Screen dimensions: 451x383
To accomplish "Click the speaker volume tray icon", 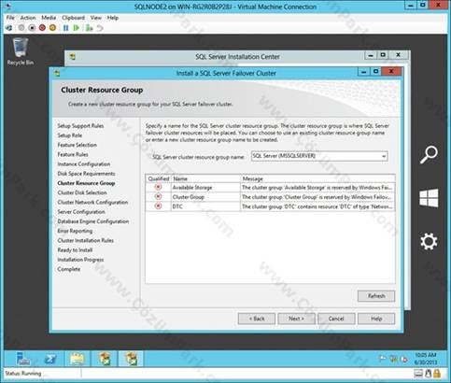I will (404, 359).
